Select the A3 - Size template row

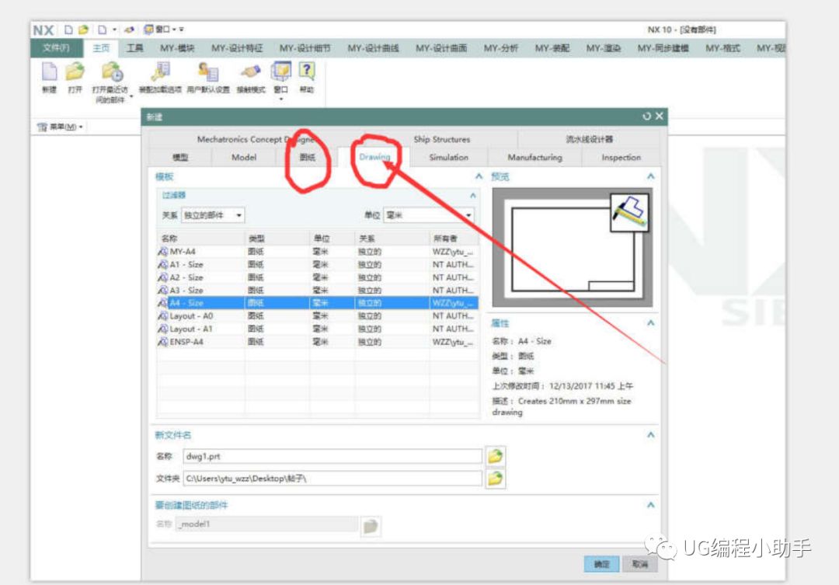(318, 290)
